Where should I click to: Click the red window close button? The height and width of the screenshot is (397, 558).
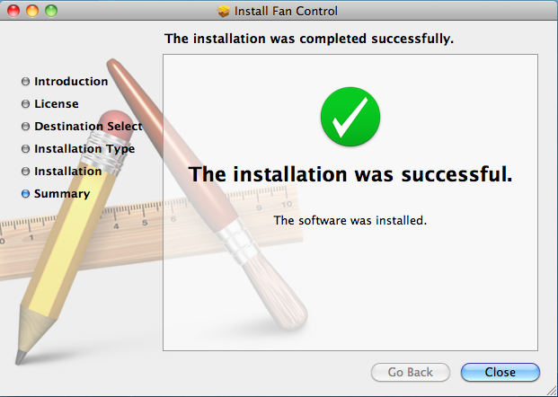[x=13, y=11]
